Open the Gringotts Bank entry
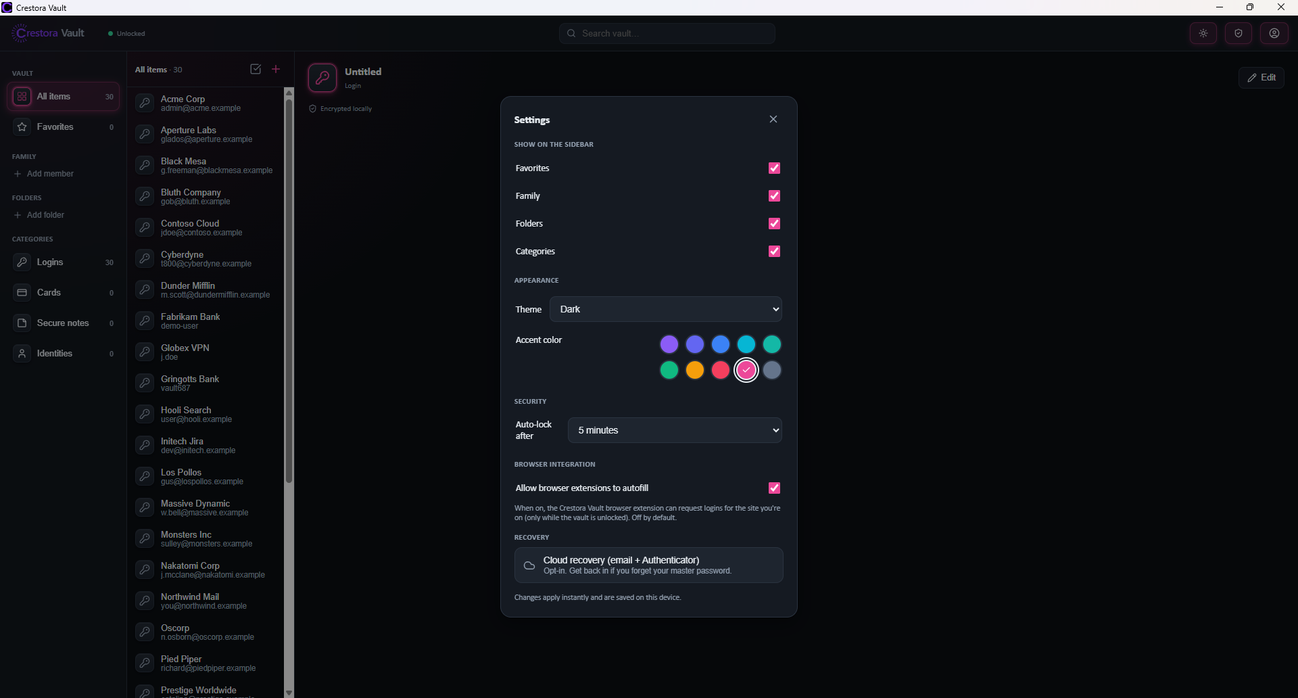The height and width of the screenshot is (698, 1298). pos(206,383)
